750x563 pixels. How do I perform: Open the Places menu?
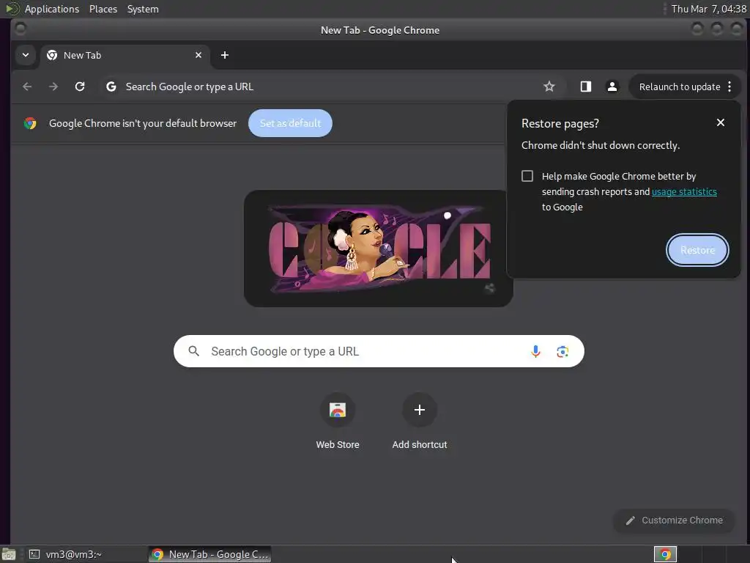[103, 9]
